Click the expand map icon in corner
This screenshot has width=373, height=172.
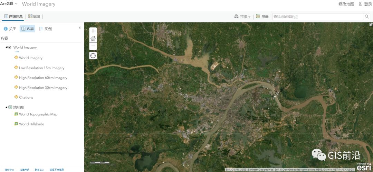click(371, 24)
